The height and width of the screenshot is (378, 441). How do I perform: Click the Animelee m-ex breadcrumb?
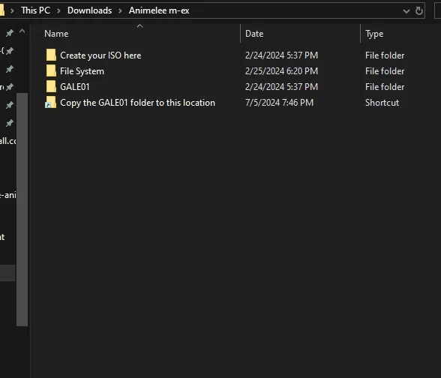pos(159,10)
